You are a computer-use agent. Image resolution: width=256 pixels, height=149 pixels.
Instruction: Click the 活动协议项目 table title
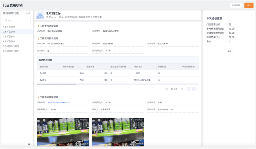45,60
